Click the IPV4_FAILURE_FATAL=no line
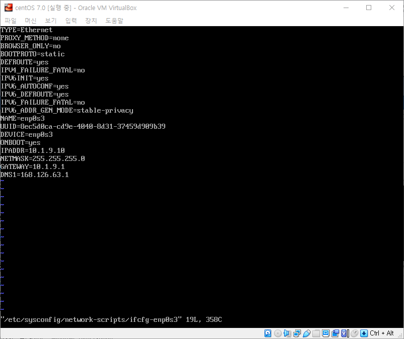The image size is (404, 339). coord(42,70)
